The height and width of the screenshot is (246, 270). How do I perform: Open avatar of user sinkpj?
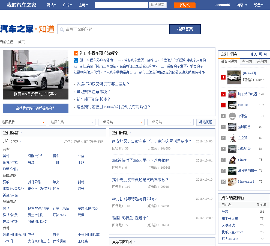(x=232, y=160)
